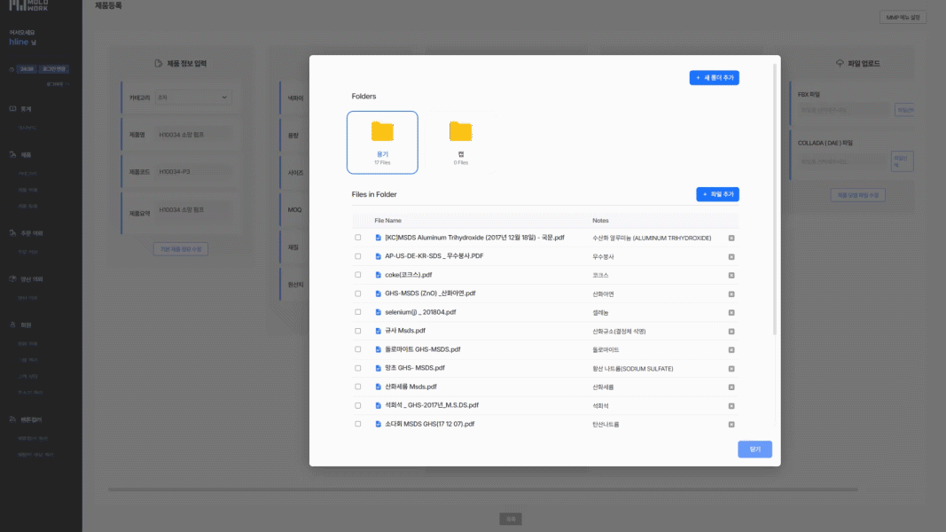946x532 pixels.
Task: Click PDF file icon of selenium(j) _ 201804.pdf
Action: pyautogui.click(x=378, y=312)
